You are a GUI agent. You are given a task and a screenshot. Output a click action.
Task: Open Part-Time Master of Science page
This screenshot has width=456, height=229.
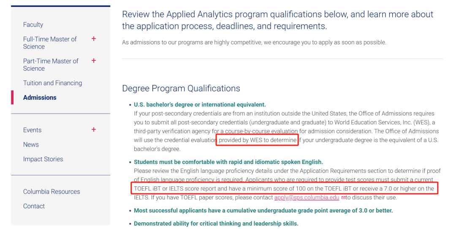click(51, 65)
